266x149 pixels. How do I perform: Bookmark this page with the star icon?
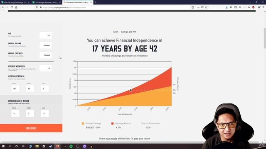click(206, 7)
